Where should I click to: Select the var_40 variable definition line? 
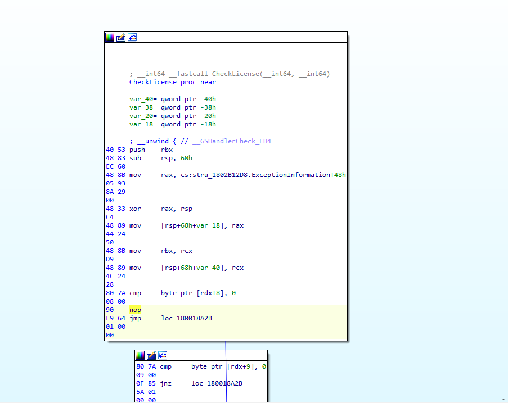click(172, 99)
